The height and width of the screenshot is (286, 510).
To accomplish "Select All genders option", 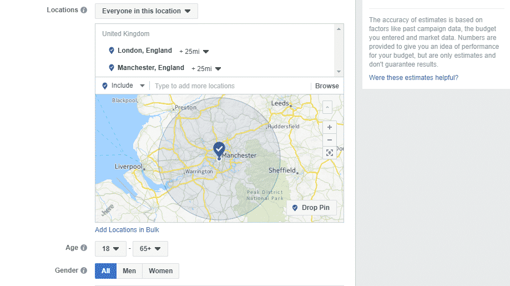I will (105, 271).
